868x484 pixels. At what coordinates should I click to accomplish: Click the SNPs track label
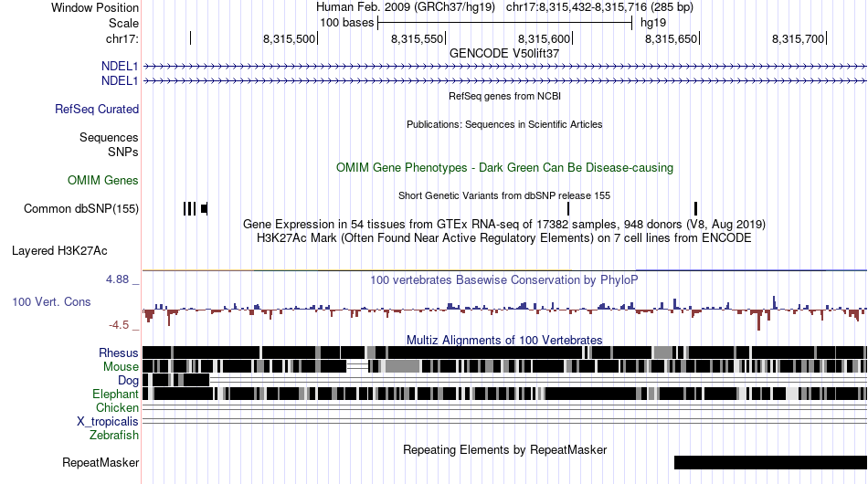[123, 152]
